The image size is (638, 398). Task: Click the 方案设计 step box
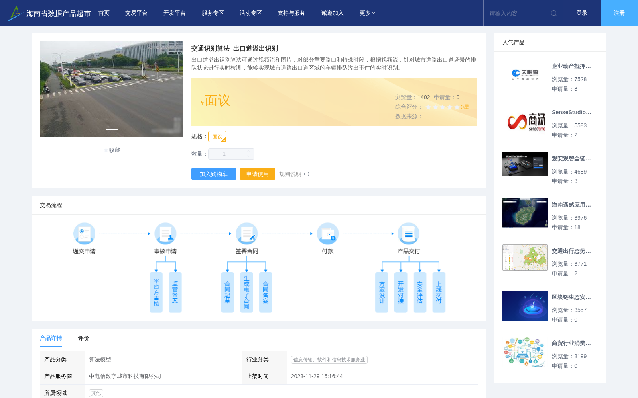(382, 293)
